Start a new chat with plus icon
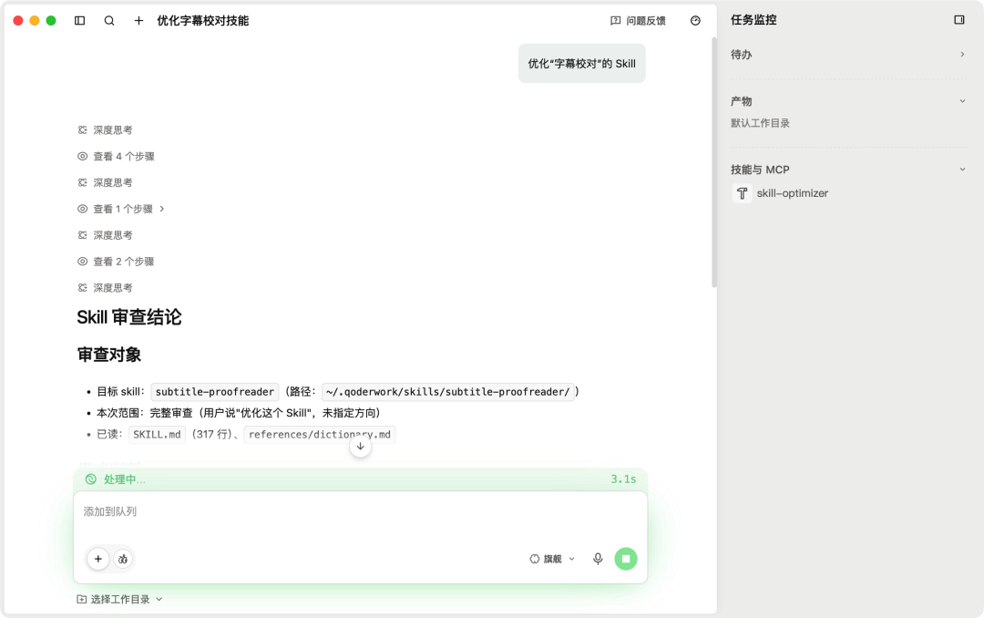 pos(138,21)
